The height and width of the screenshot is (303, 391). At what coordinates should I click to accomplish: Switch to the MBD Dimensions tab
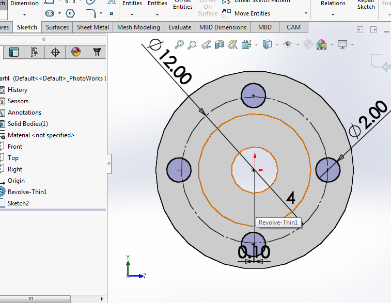point(223,27)
